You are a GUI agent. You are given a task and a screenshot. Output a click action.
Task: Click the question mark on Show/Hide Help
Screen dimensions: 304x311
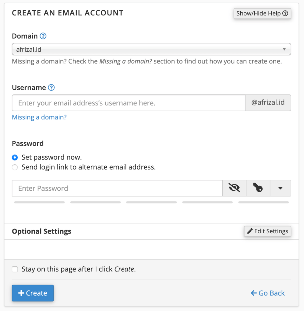(286, 13)
